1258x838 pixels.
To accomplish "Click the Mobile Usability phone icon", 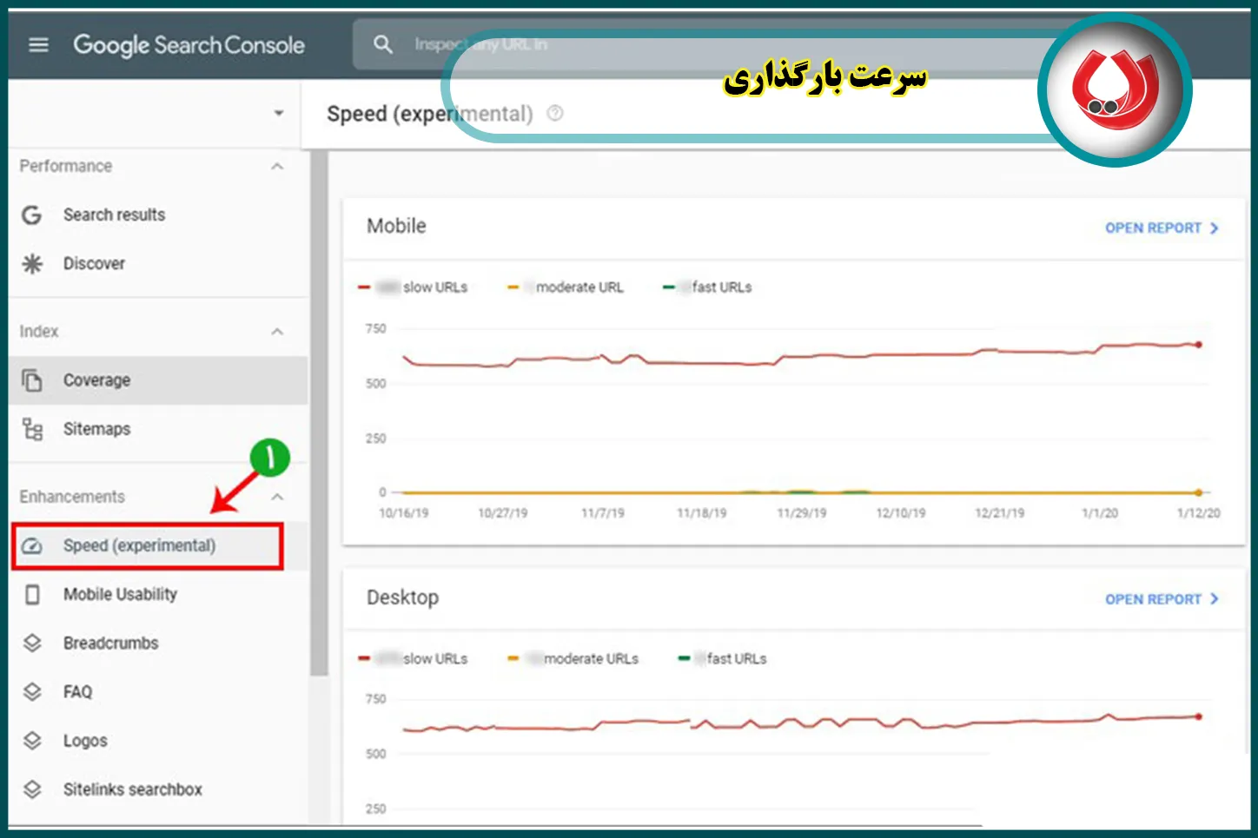I will 32,595.
